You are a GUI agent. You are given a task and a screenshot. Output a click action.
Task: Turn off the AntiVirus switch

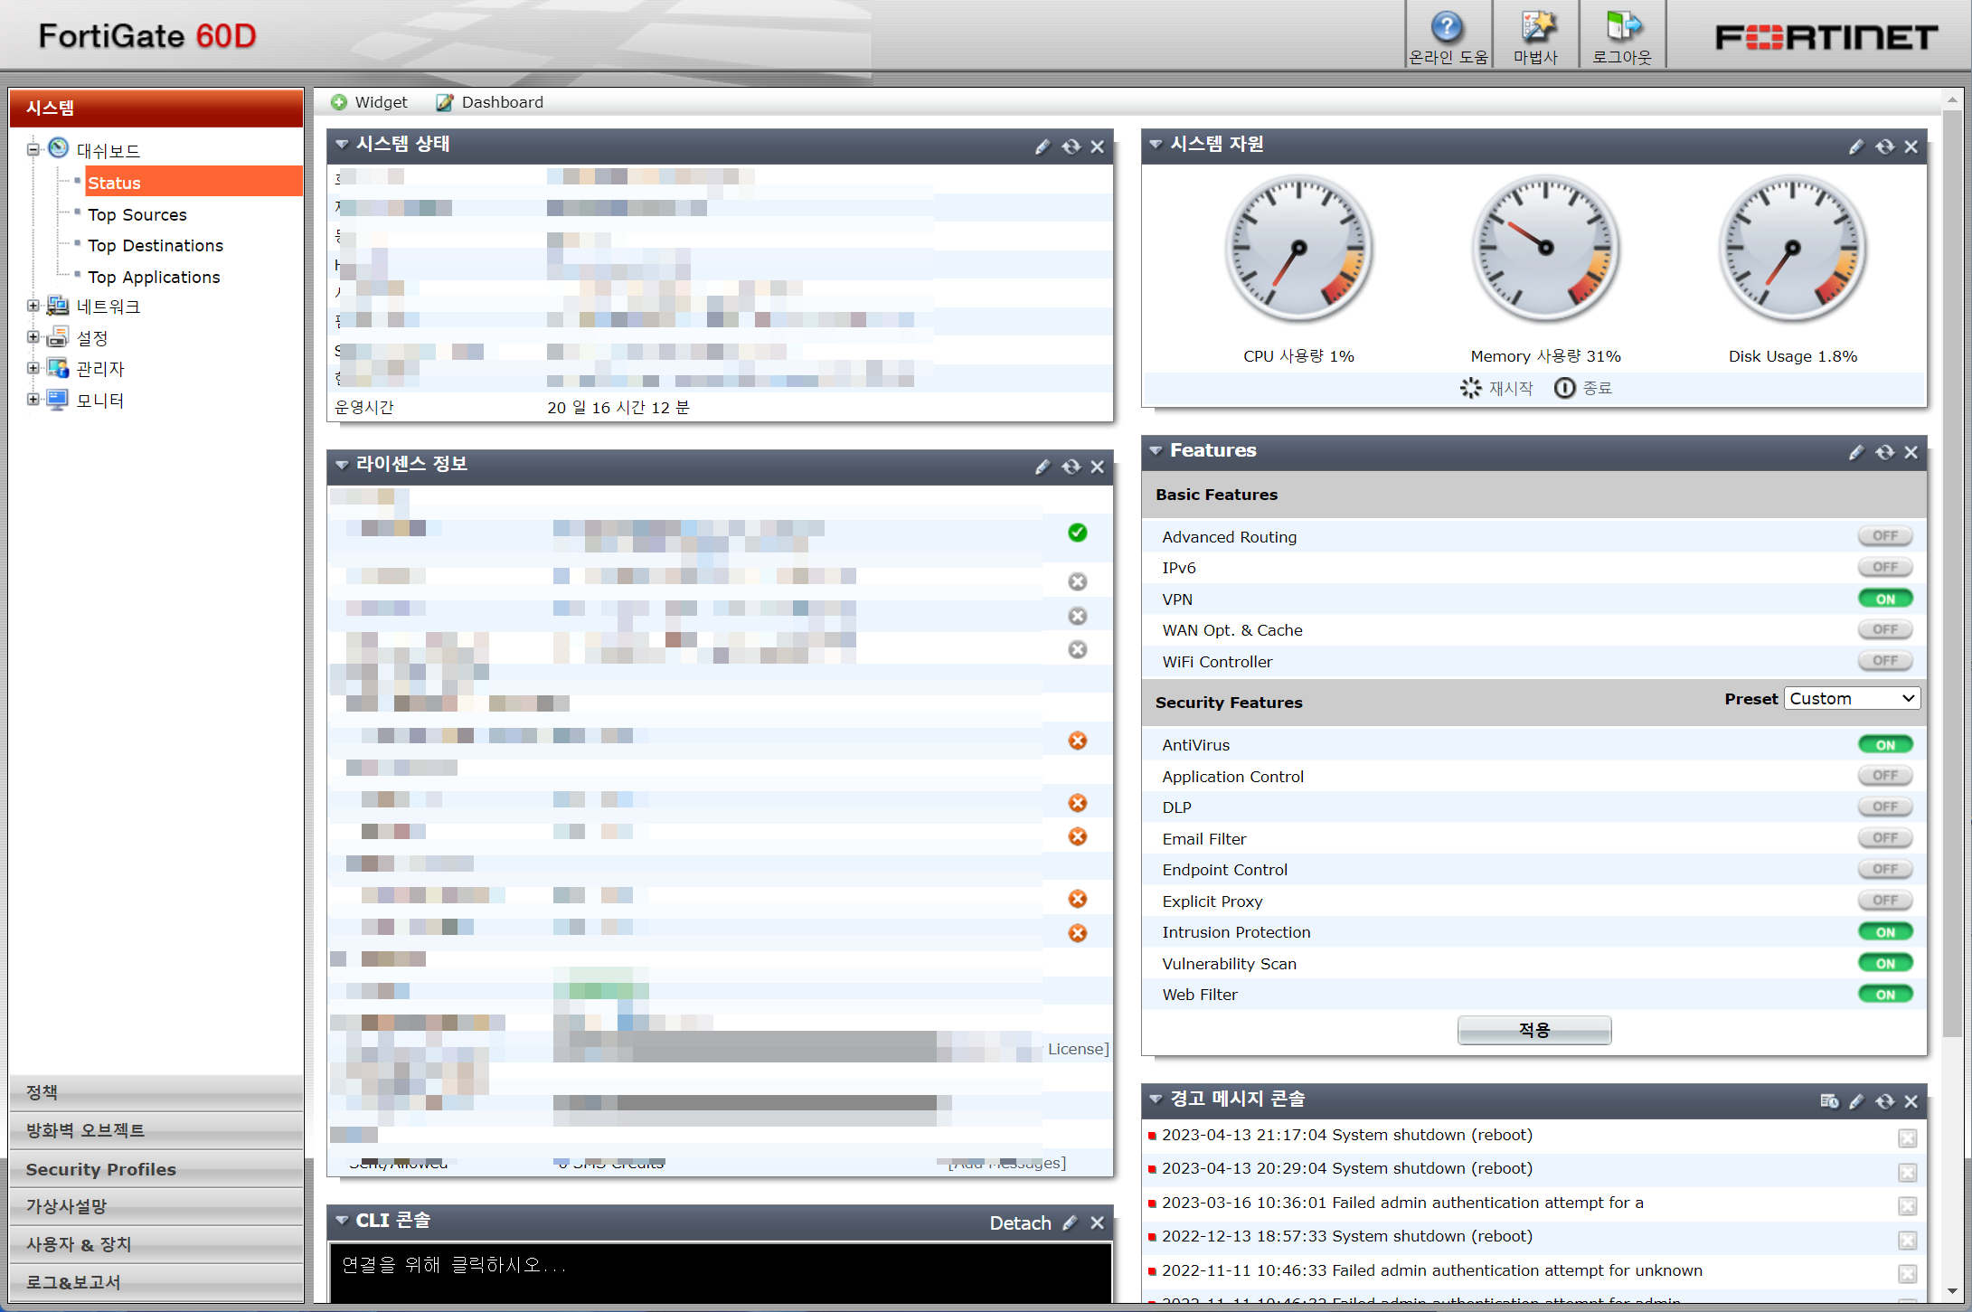[1885, 745]
